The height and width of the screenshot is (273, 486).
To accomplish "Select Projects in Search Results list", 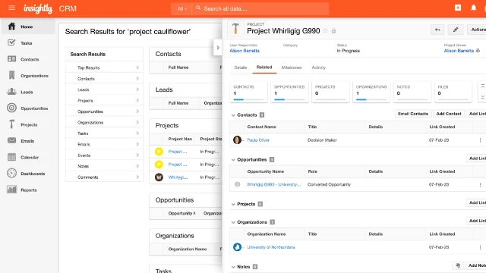I will [104, 101].
